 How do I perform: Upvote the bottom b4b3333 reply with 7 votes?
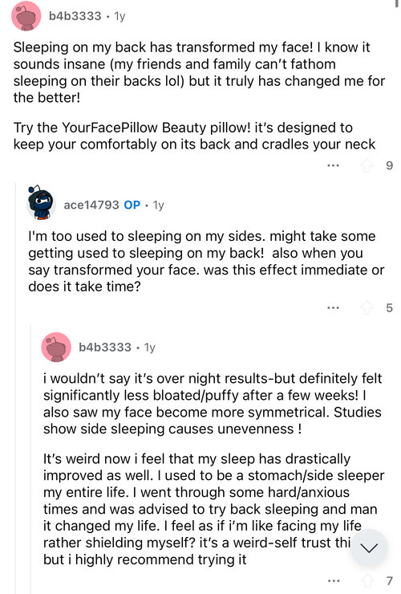(367, 580)
